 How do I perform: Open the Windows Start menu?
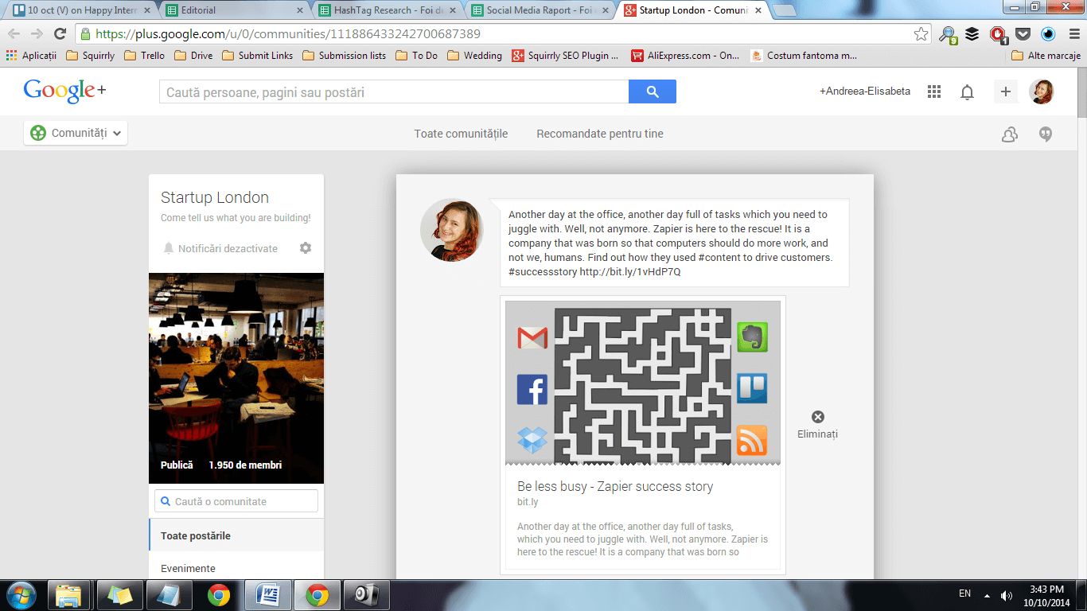point(21,594)
